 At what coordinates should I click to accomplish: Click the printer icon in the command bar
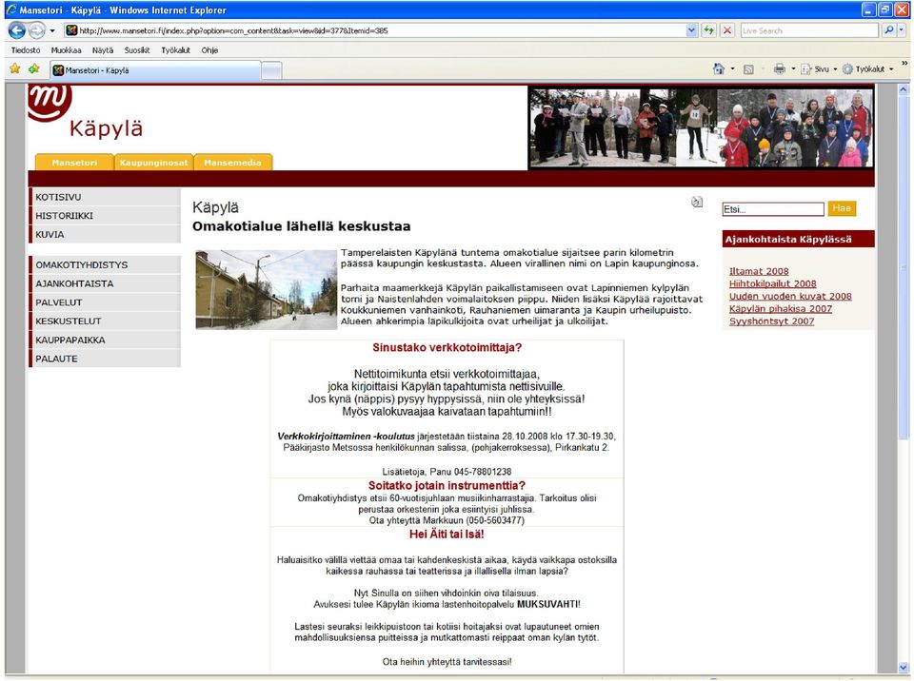[x=780, y=69]
